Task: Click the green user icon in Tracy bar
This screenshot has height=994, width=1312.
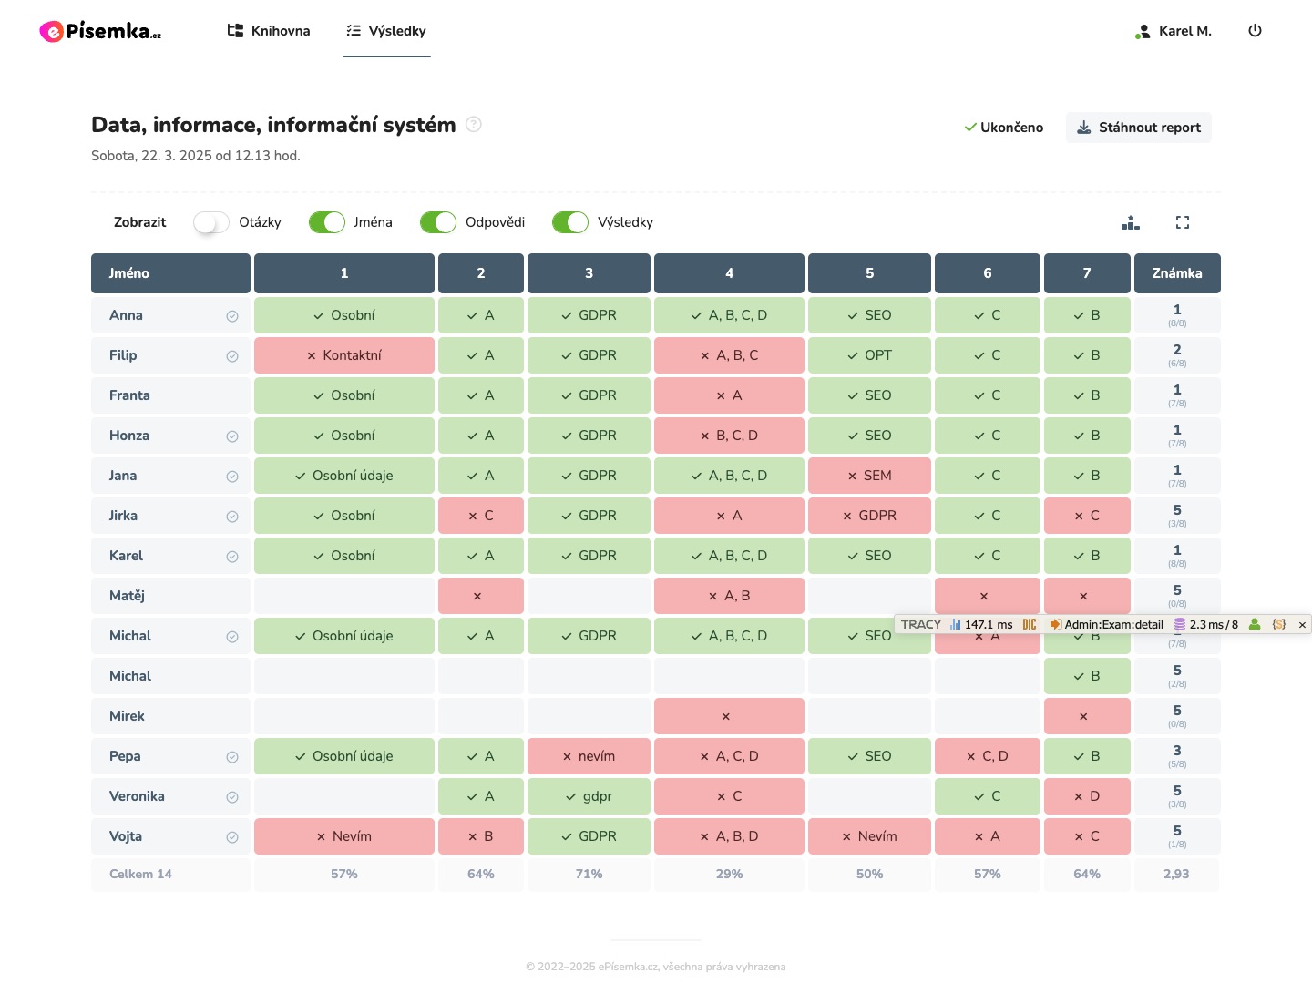Action: (1255, 624)
